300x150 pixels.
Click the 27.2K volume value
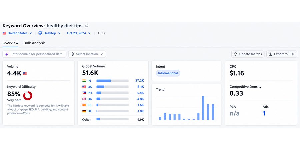point(139,81)
